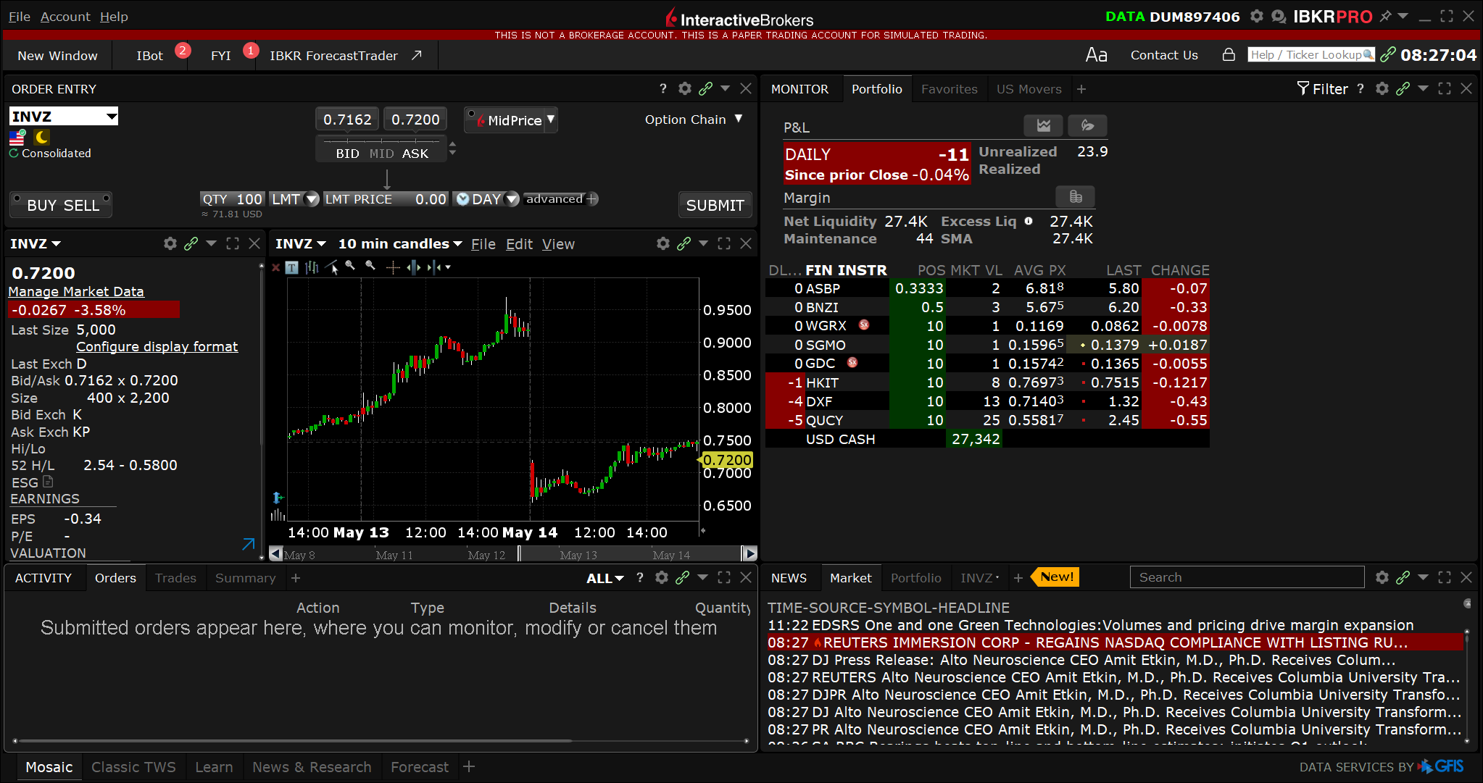Choose BID price selector
The height and width of the screenshot is (783, 1483).
pyautogui.click(x=347, y=154)
